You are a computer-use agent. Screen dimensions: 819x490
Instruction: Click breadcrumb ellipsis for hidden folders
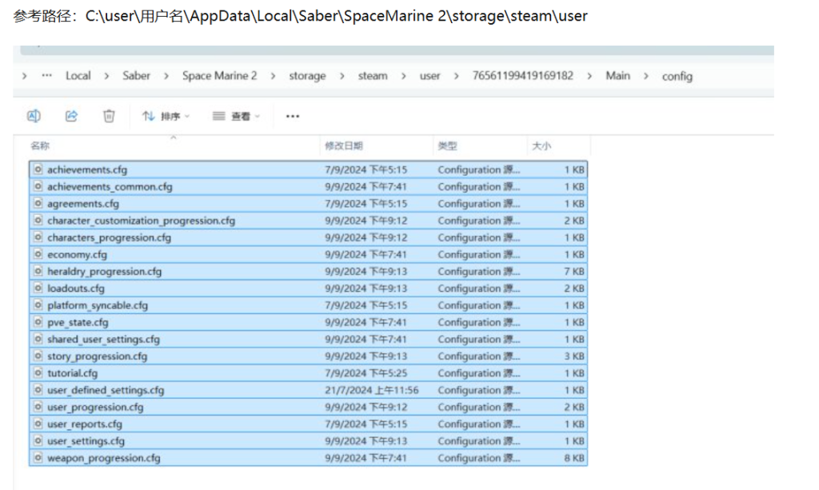tap(47, 76)
